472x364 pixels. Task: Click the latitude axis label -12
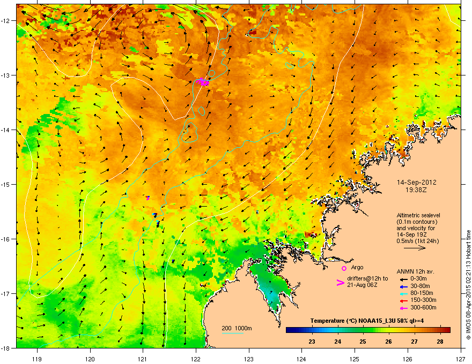pos(5,21)
